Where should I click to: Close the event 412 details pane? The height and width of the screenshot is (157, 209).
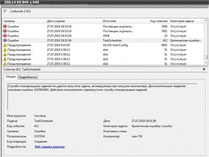click(x=204, y=69)
